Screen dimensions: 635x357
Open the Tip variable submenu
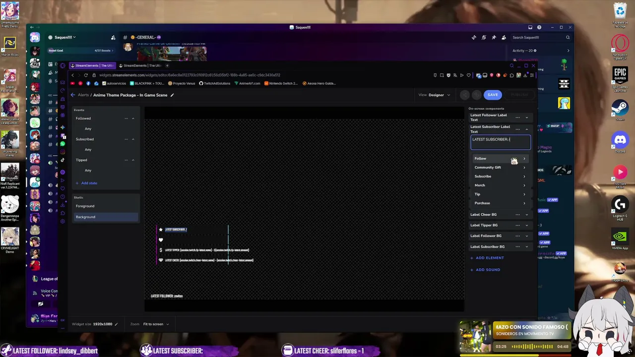(x=500, y=194)
